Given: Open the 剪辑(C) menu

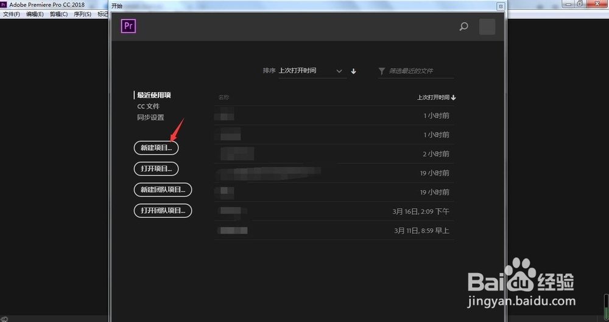Looking at the screenshot, I should tap(58, 14).
